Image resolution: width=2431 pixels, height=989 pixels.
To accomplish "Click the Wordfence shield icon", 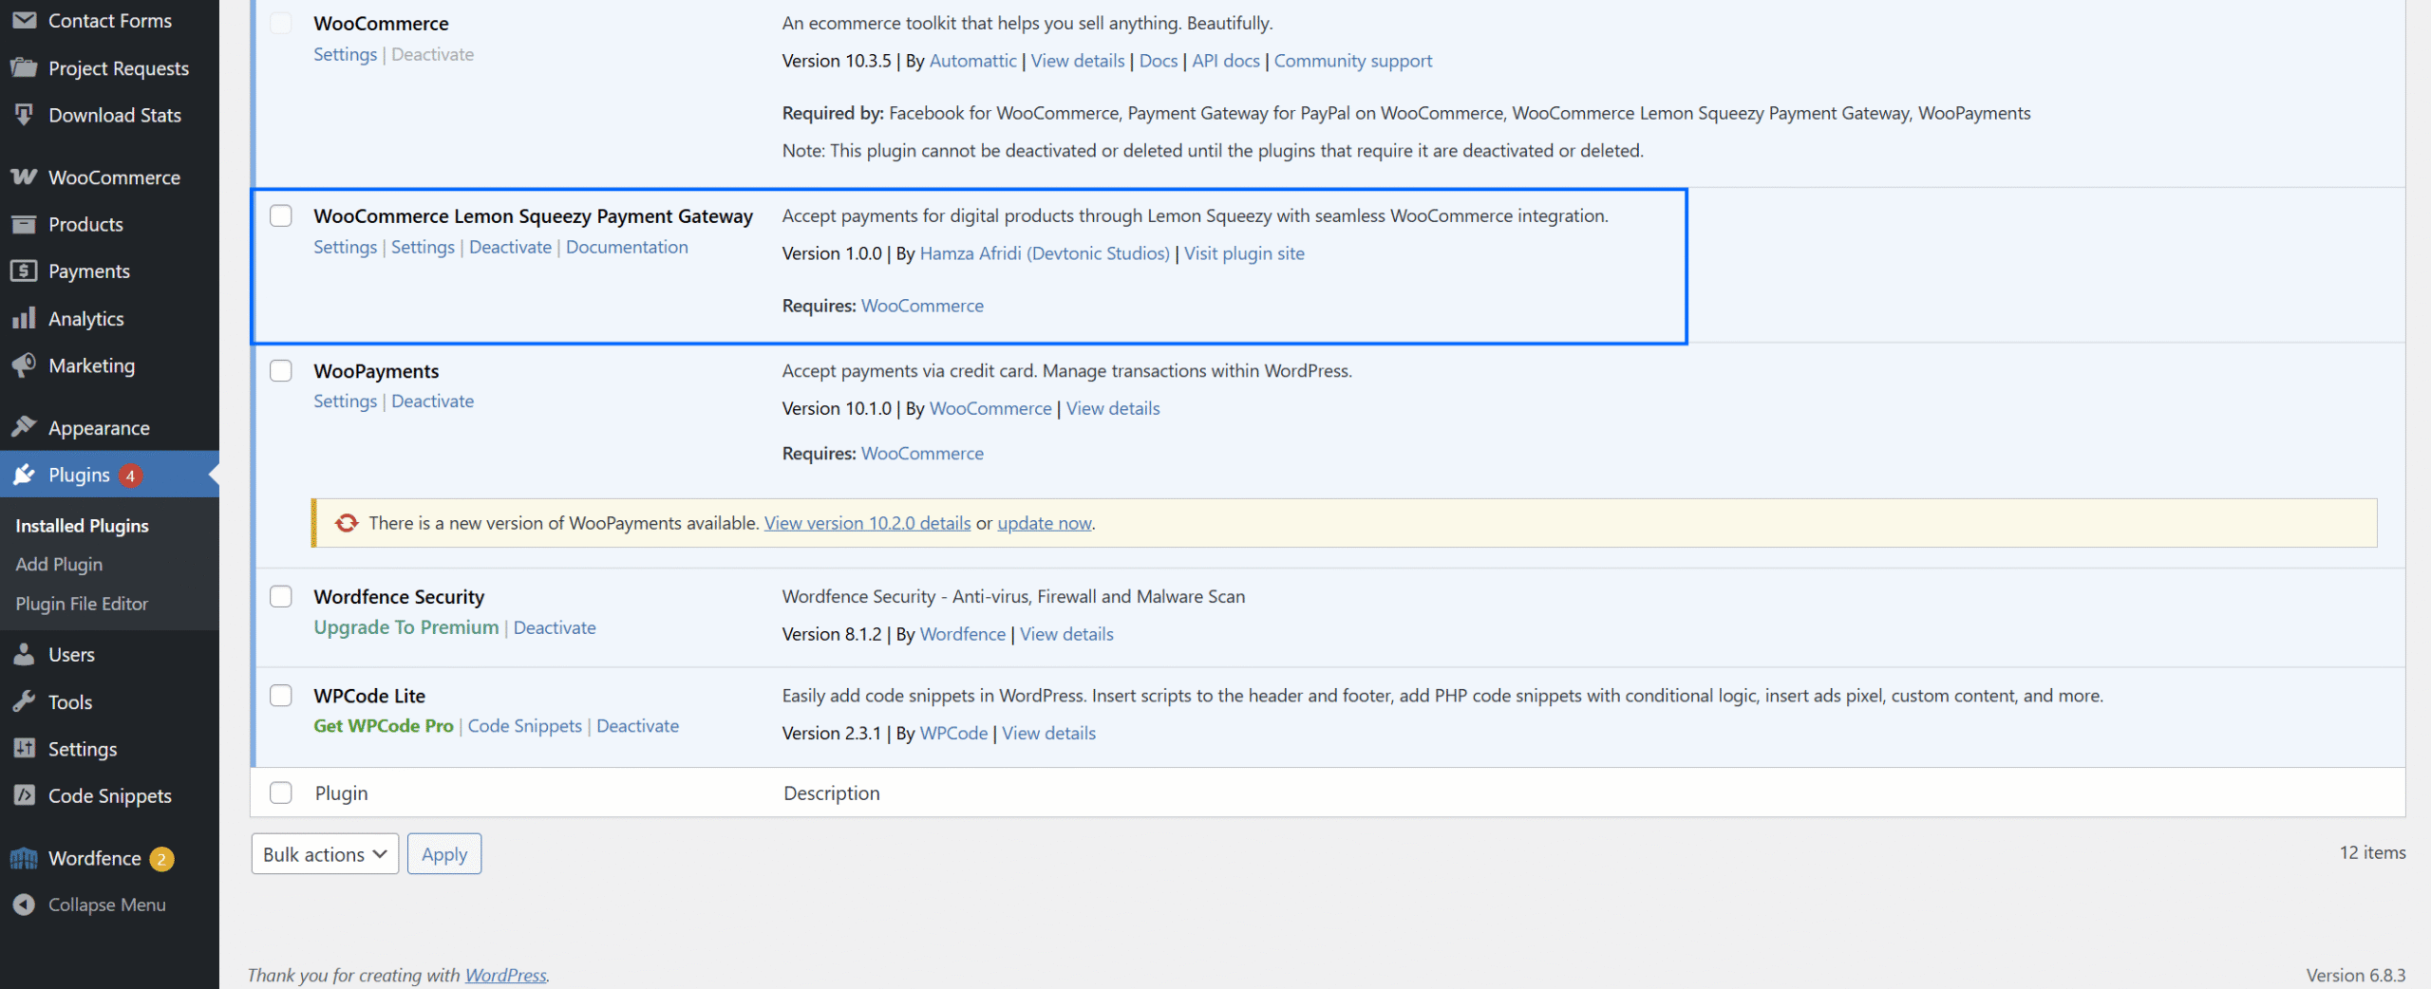I will (x=24, y=857).
